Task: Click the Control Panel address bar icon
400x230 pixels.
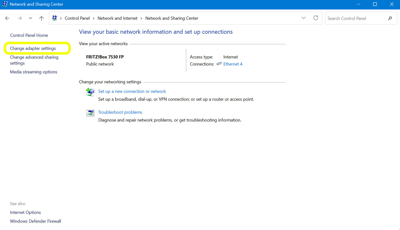Action: pyautogui.click(x=54, y=18)
